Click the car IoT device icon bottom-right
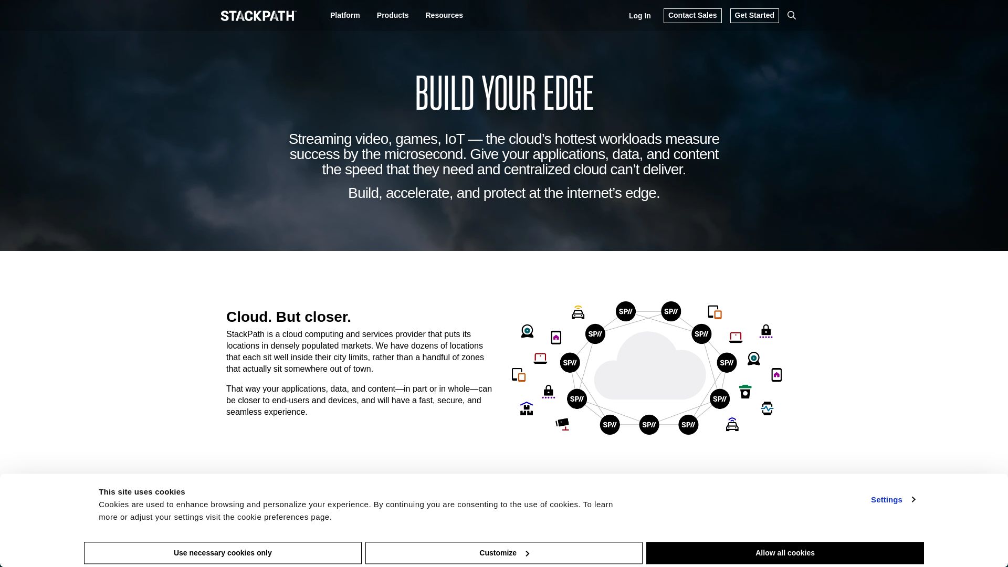 pos(732,424)
